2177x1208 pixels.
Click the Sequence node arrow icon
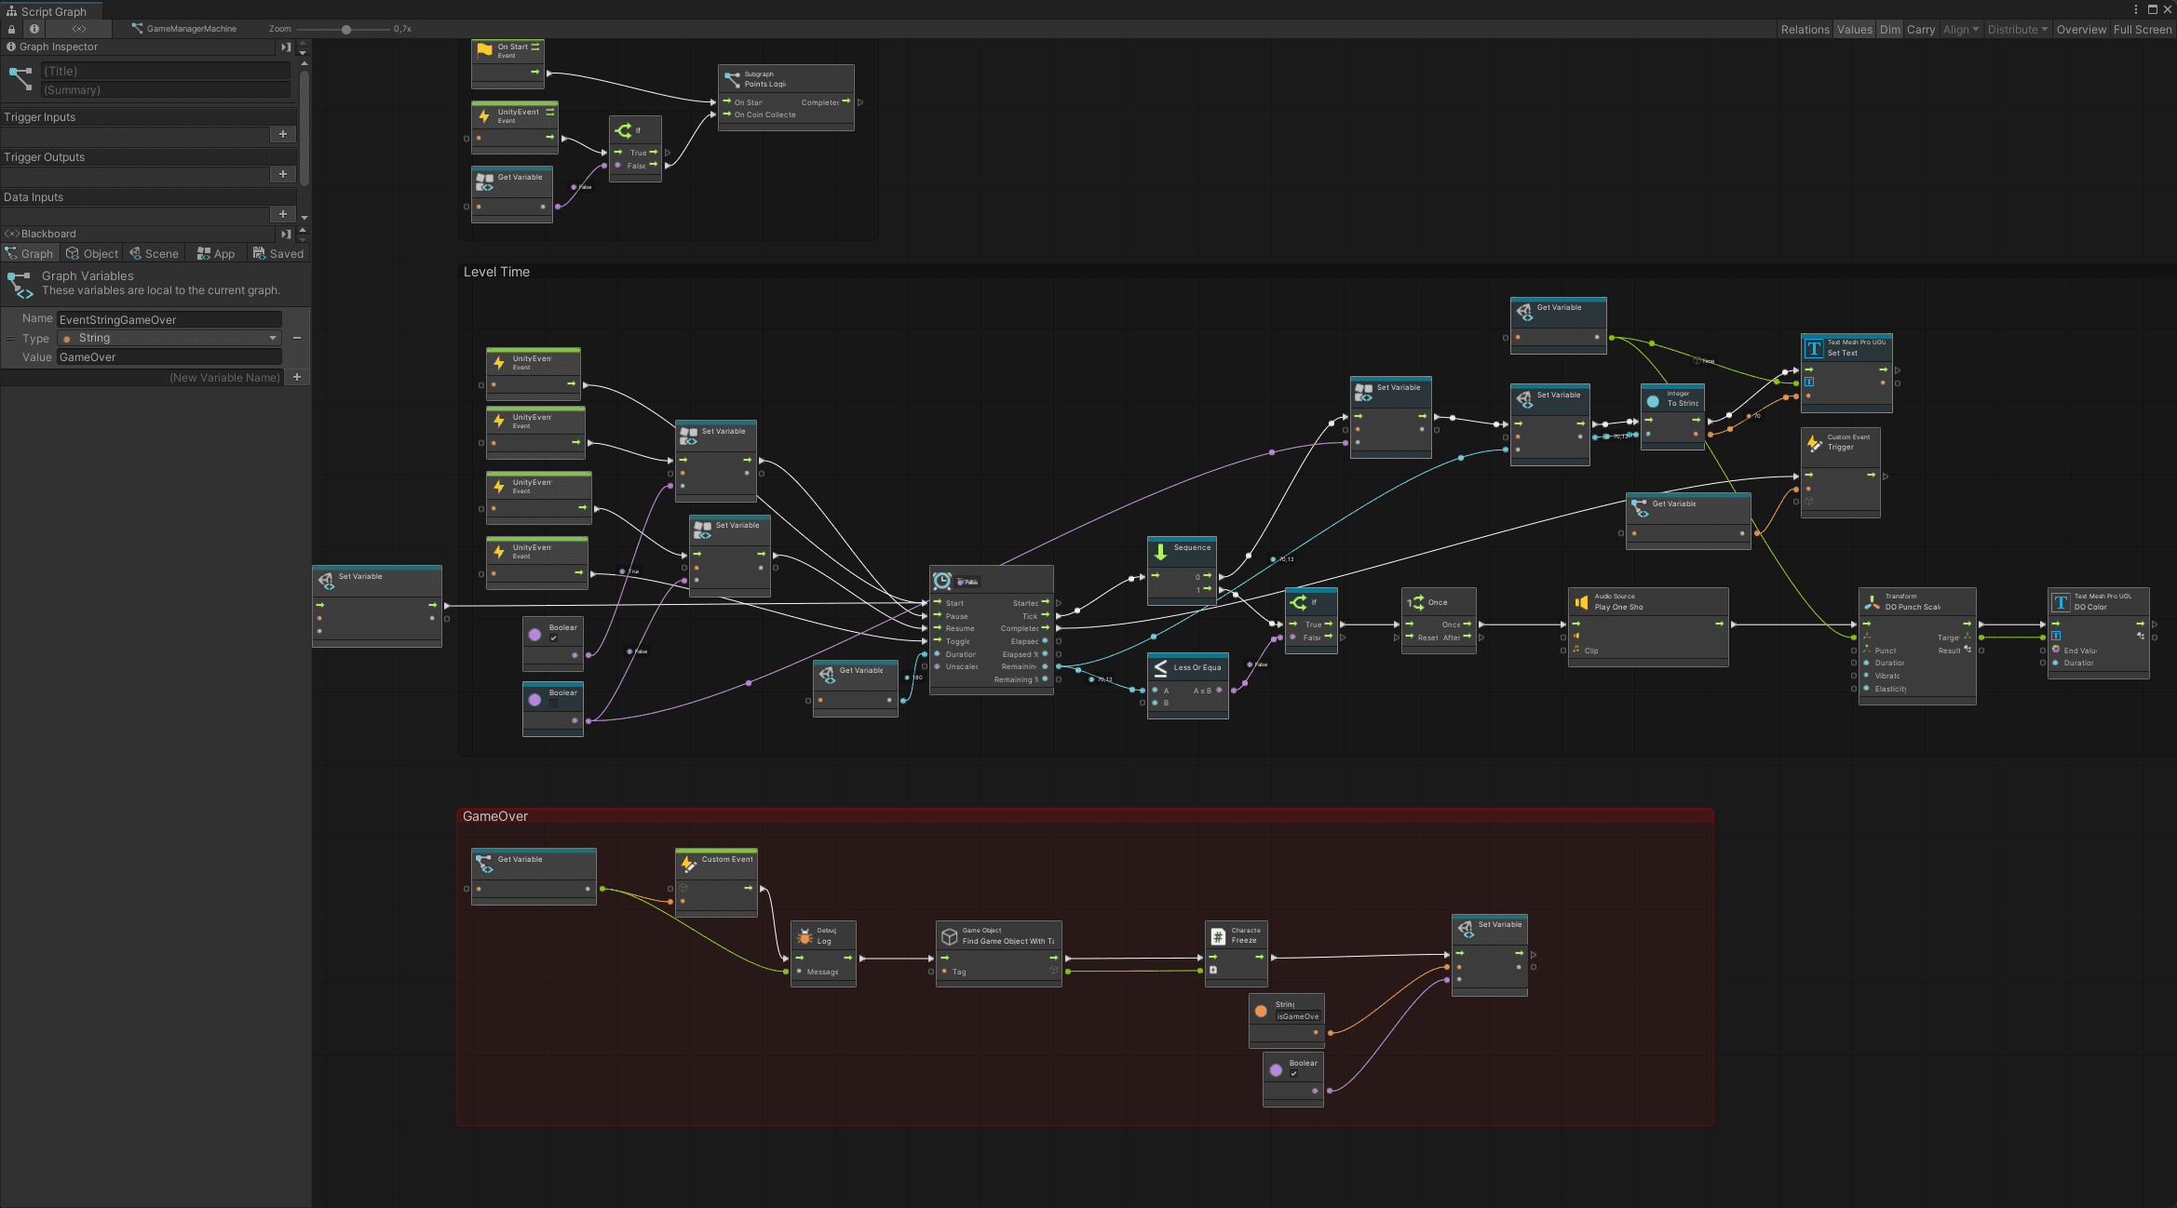point(1160,552)
